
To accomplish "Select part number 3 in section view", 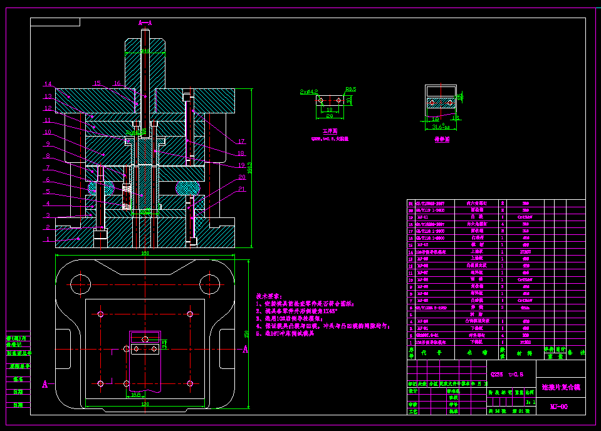I will [x=48, y=215].
